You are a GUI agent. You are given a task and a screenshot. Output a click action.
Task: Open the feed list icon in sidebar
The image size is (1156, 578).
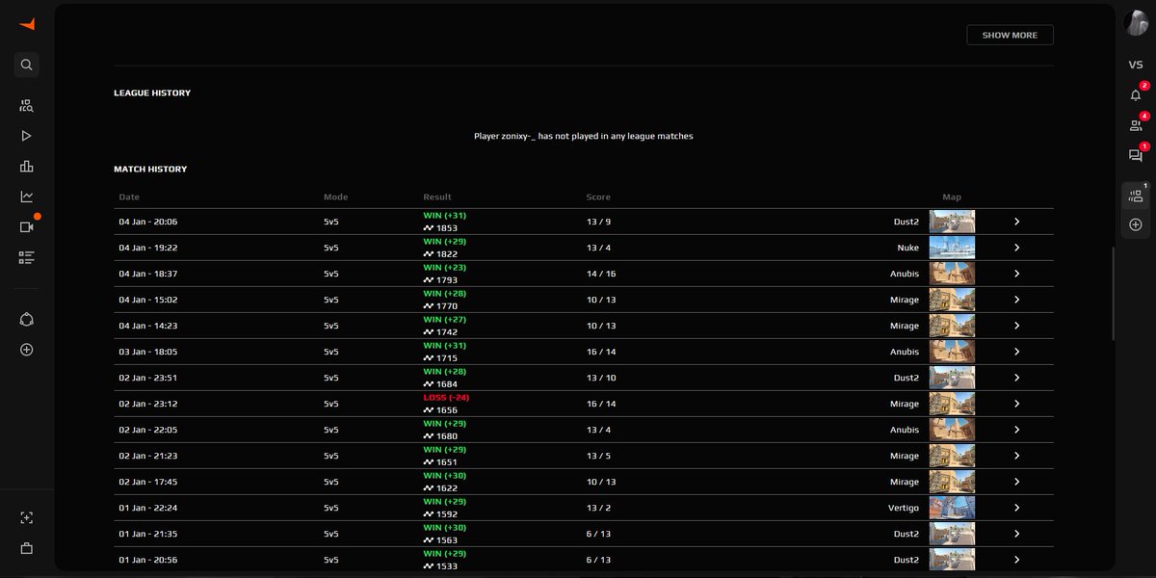[x=27, y=257]
